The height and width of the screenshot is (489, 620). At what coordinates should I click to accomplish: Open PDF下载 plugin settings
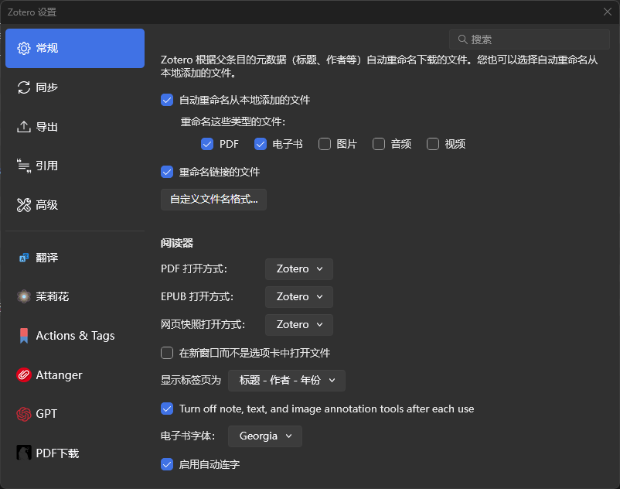point(75,453)
